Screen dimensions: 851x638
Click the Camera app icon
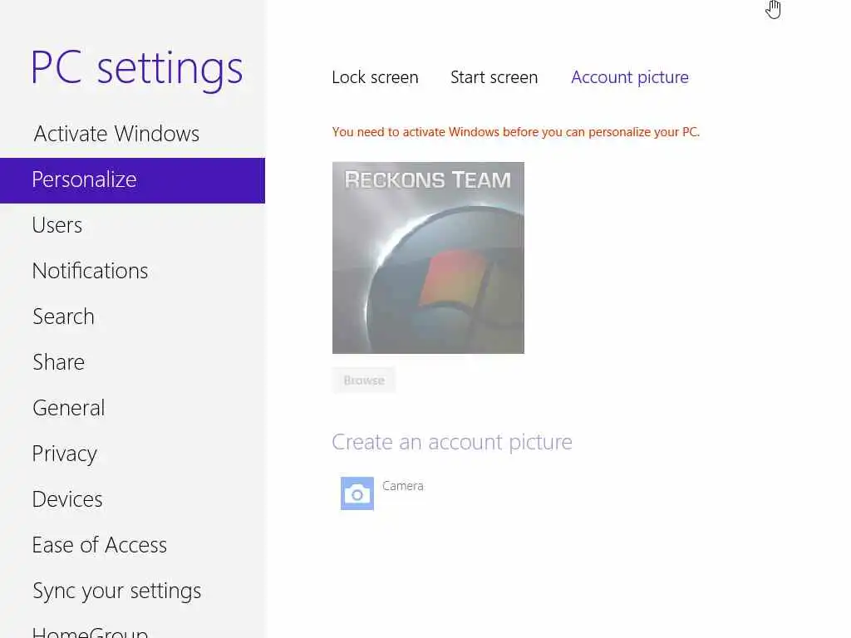(357, 493)
